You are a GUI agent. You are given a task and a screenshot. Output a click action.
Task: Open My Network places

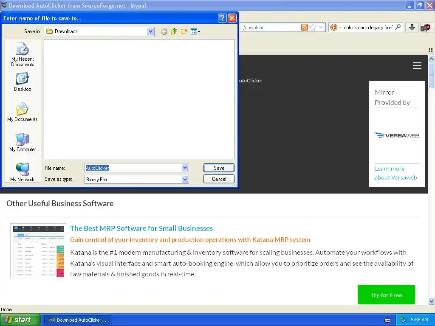[23, 172]
